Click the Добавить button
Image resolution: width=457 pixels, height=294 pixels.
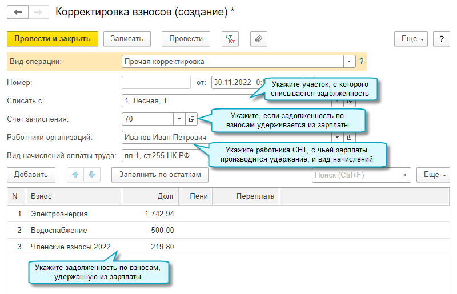tap(31, 175)
